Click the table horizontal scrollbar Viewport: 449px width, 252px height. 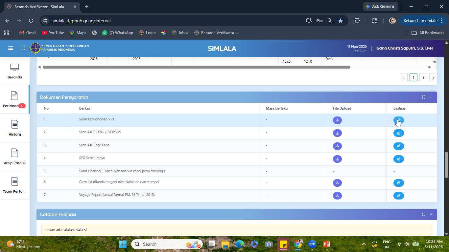(197, 67)
